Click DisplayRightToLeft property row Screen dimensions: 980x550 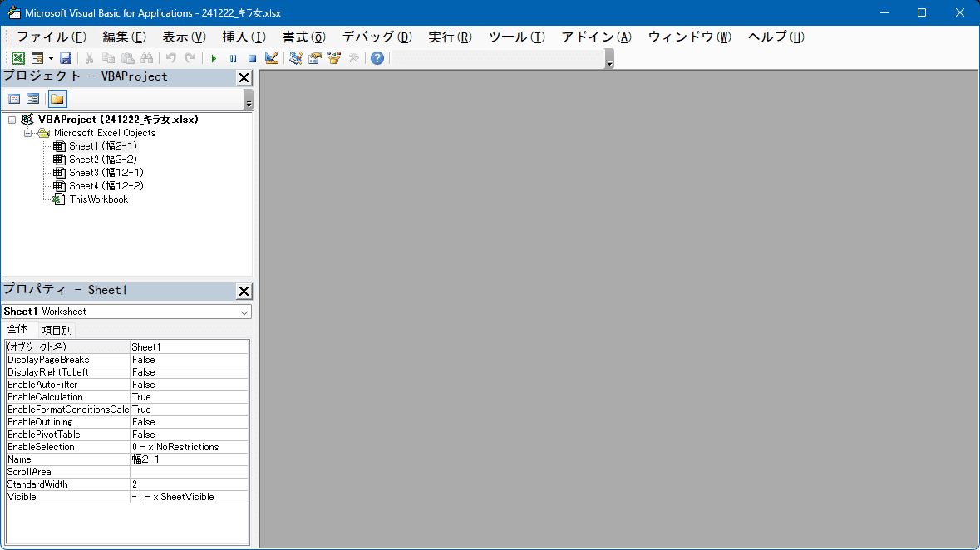pos(127,372)
